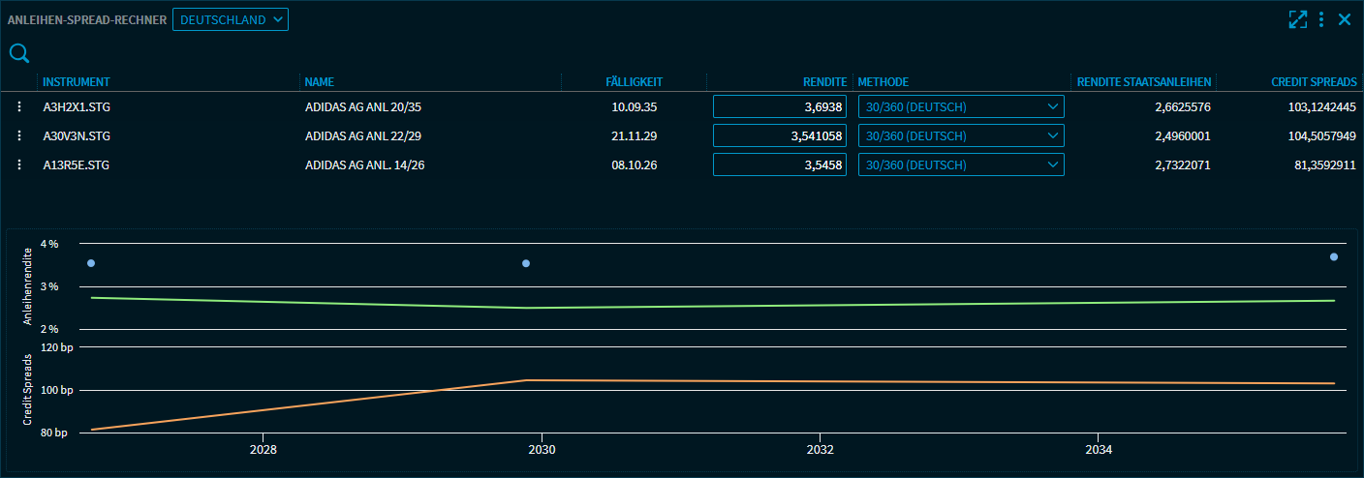Open method dropdown for Adidas 20/35
1364x478 pixels.
coord(961,107)
